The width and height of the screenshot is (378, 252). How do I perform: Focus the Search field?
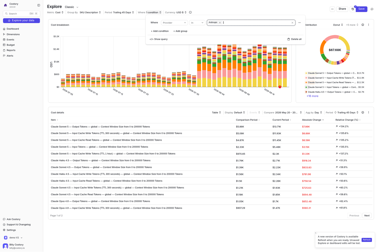(x=21, y=14)
